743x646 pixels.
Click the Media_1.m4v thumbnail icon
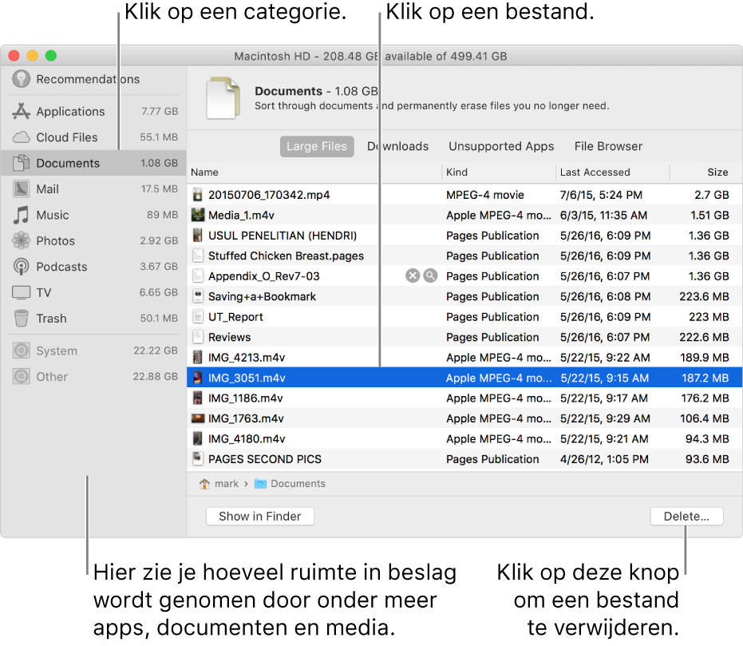click(x=198, y=215)
